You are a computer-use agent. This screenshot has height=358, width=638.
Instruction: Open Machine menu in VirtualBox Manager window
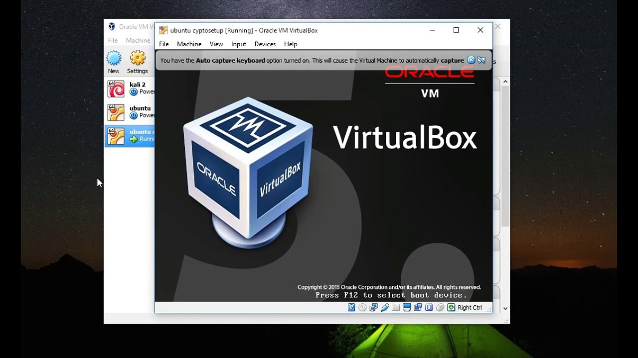(138, 40)
